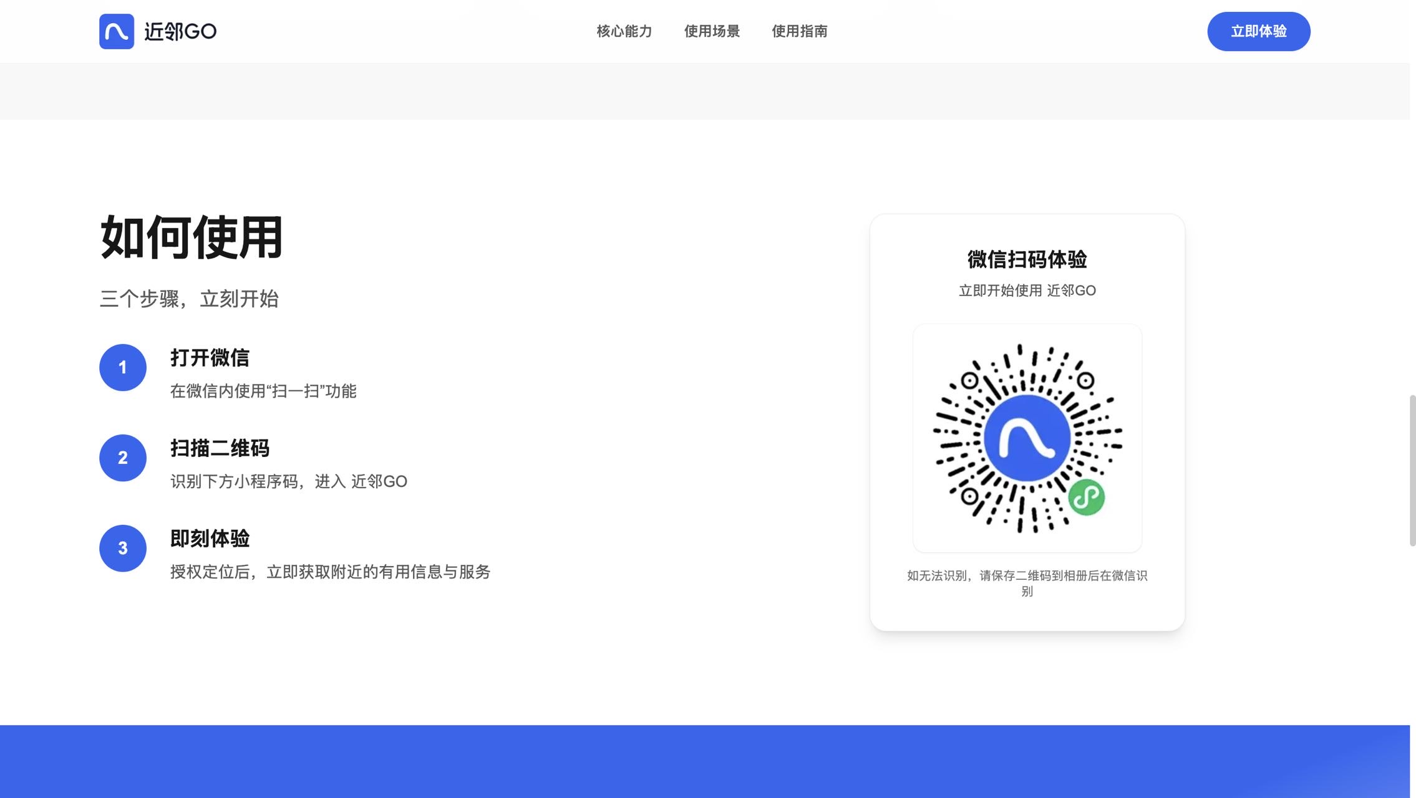Click the green mini program badge icon

(x=1086, y=497)
